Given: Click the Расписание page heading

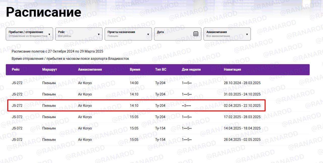Looking at the screenshot, I should click(x=43, y=12).
